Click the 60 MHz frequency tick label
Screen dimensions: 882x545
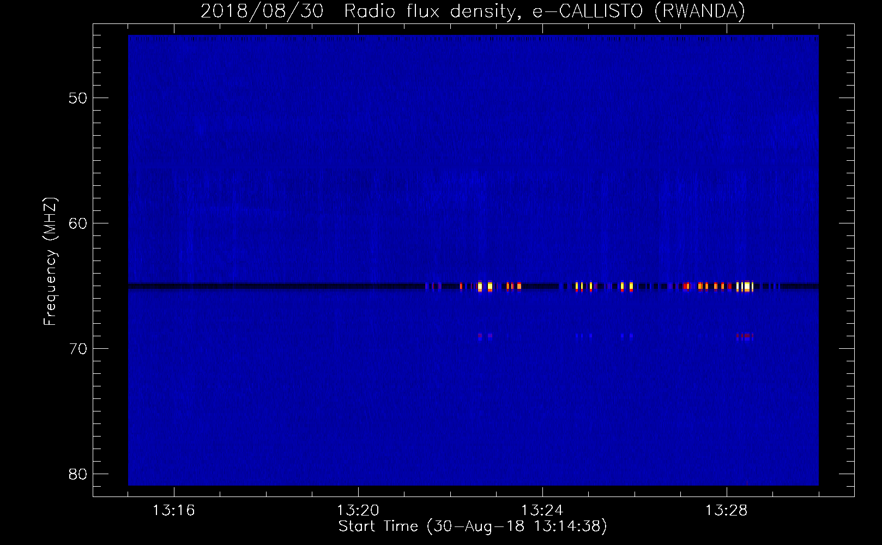tap(78, 223)
